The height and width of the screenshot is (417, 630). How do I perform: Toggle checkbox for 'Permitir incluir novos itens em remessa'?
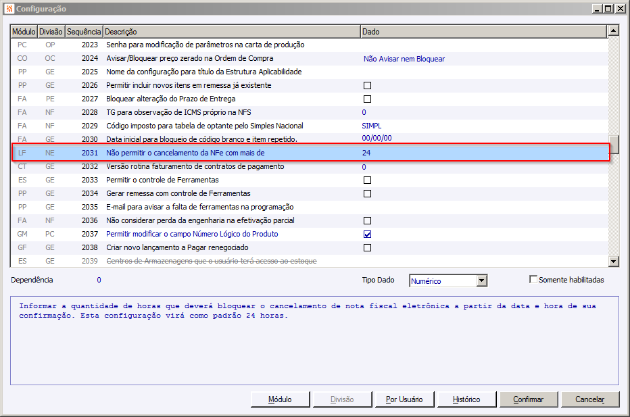coord(367,86)
